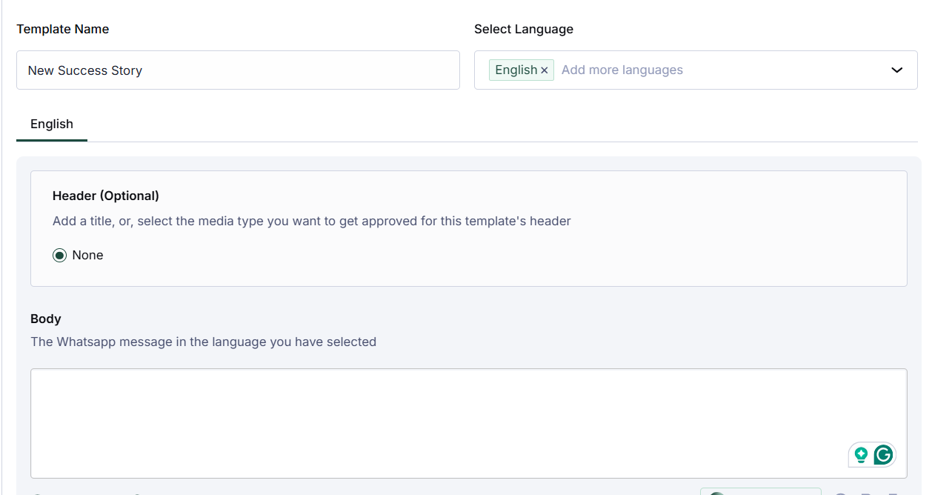Viewport: 932px width, 495px height.
Task: Select the None header radio button
Action: [x=60, y=256]
